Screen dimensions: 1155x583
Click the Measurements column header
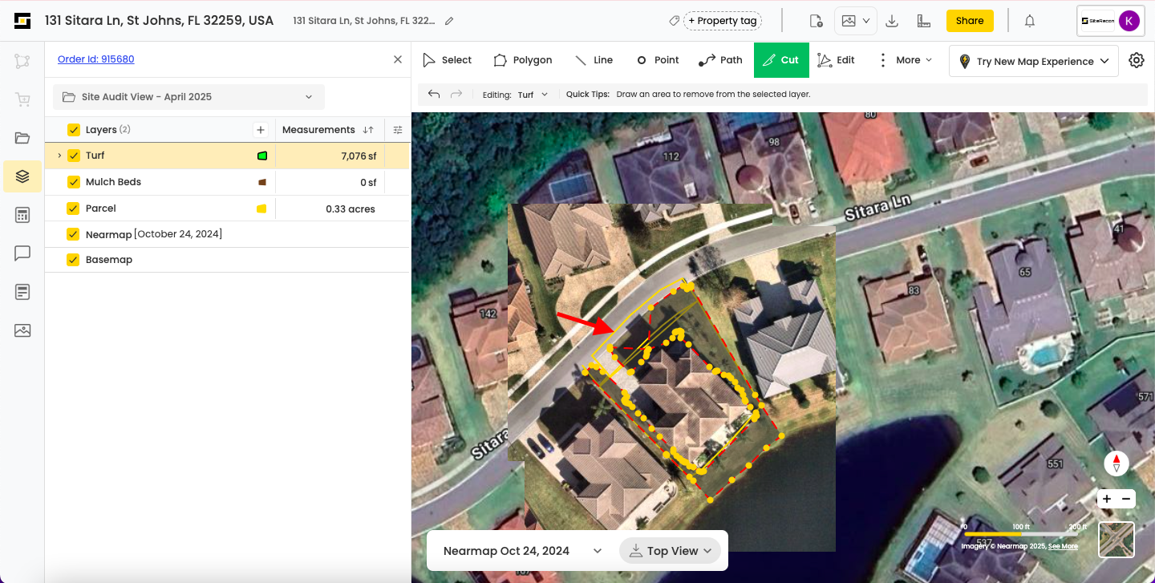(x=318, y=130)
